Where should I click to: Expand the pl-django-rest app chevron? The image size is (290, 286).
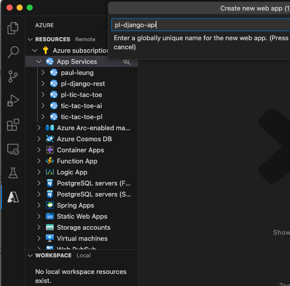43,83
